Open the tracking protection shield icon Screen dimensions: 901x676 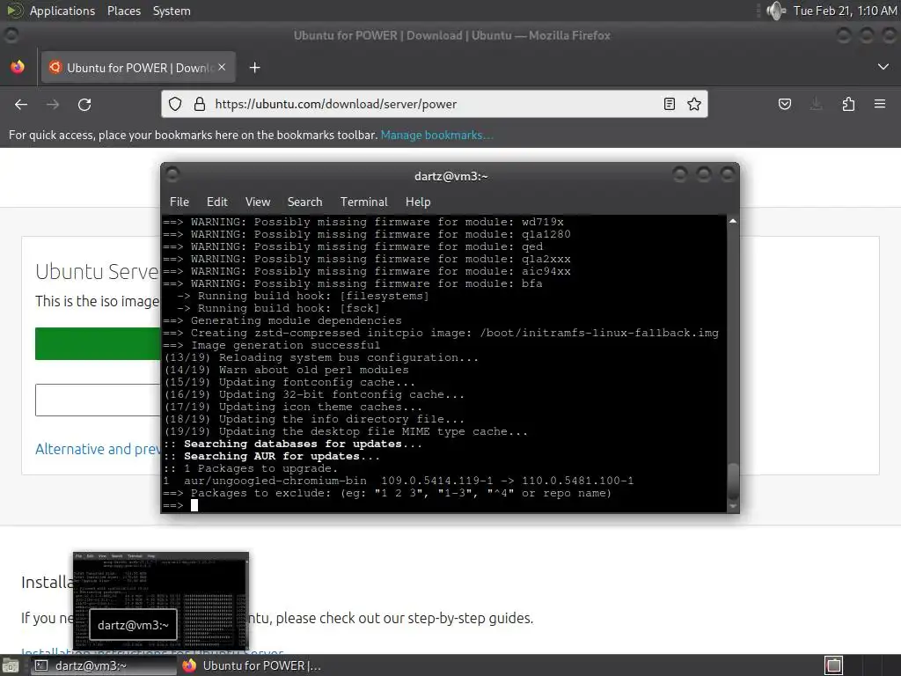[x=175, y=104]
